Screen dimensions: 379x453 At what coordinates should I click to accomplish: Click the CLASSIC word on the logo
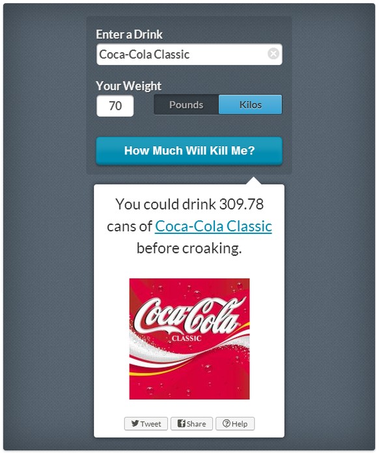186,338
